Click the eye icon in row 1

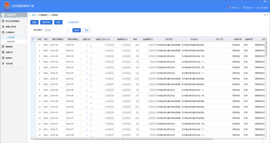tap(91, 46)
